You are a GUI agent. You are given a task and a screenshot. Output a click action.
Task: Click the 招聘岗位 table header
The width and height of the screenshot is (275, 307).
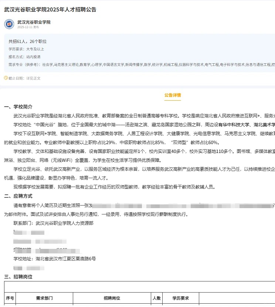point(112,298)
